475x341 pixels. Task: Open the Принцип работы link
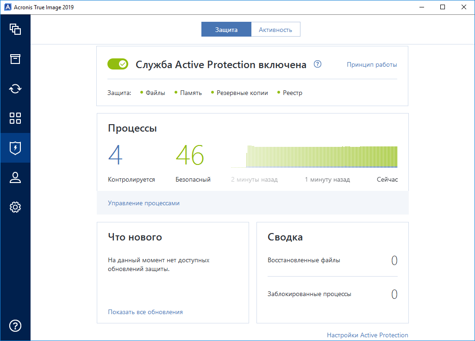[x=372, y=64]
